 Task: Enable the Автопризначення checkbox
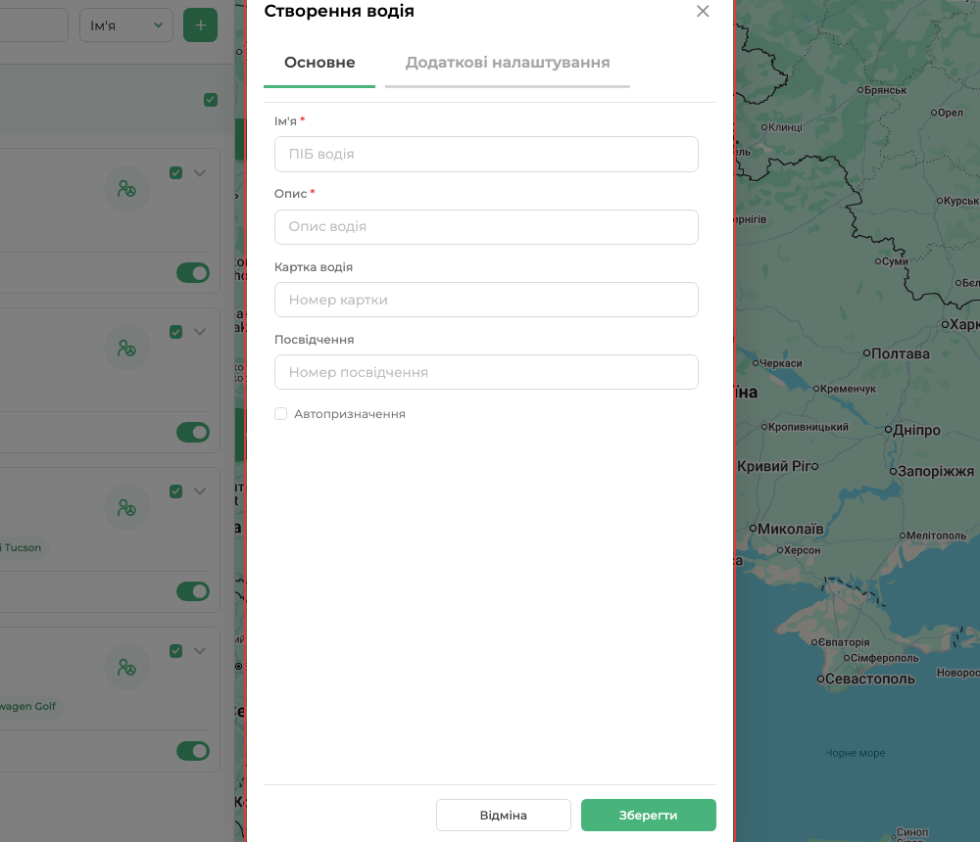(x=280, y=413)
